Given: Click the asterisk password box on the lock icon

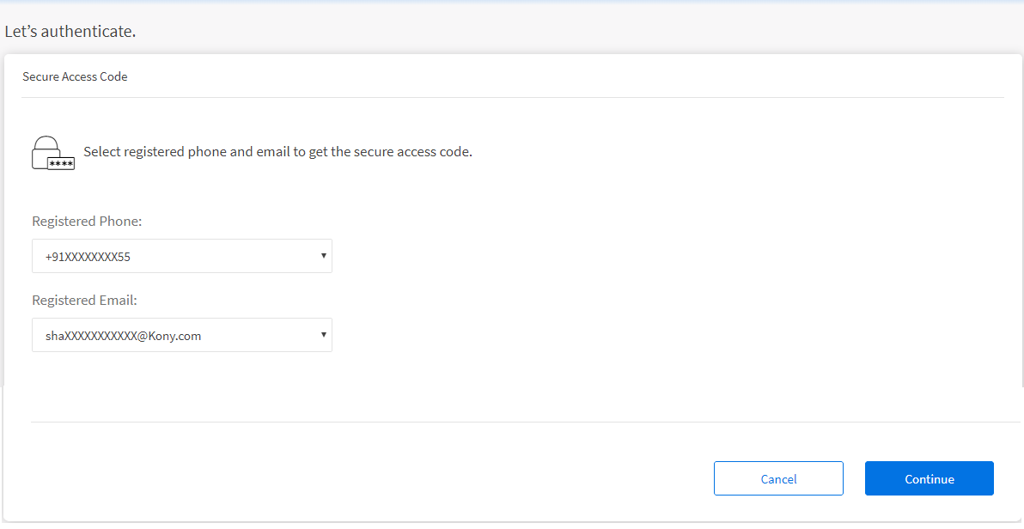Looking at the screenshot, I should pyautogui.click(x=61, y=163).
